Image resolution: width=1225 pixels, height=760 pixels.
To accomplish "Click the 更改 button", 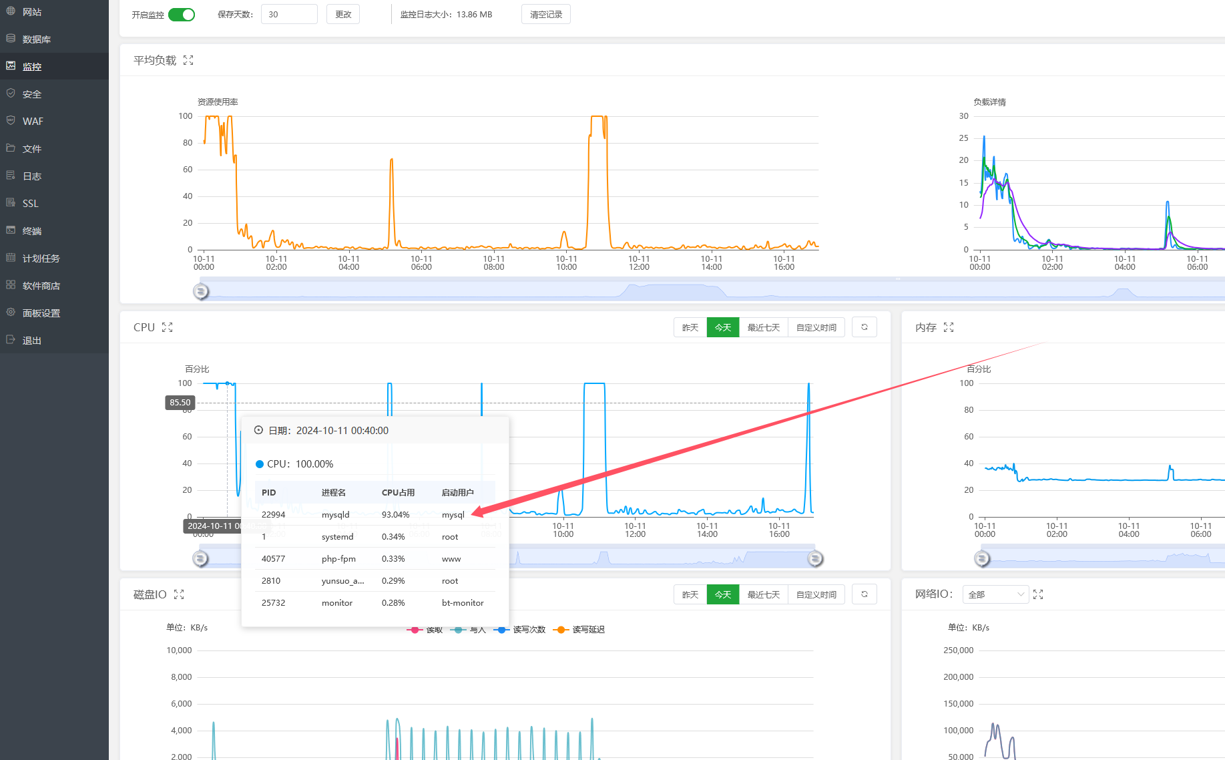I will (x=343, y=14).
